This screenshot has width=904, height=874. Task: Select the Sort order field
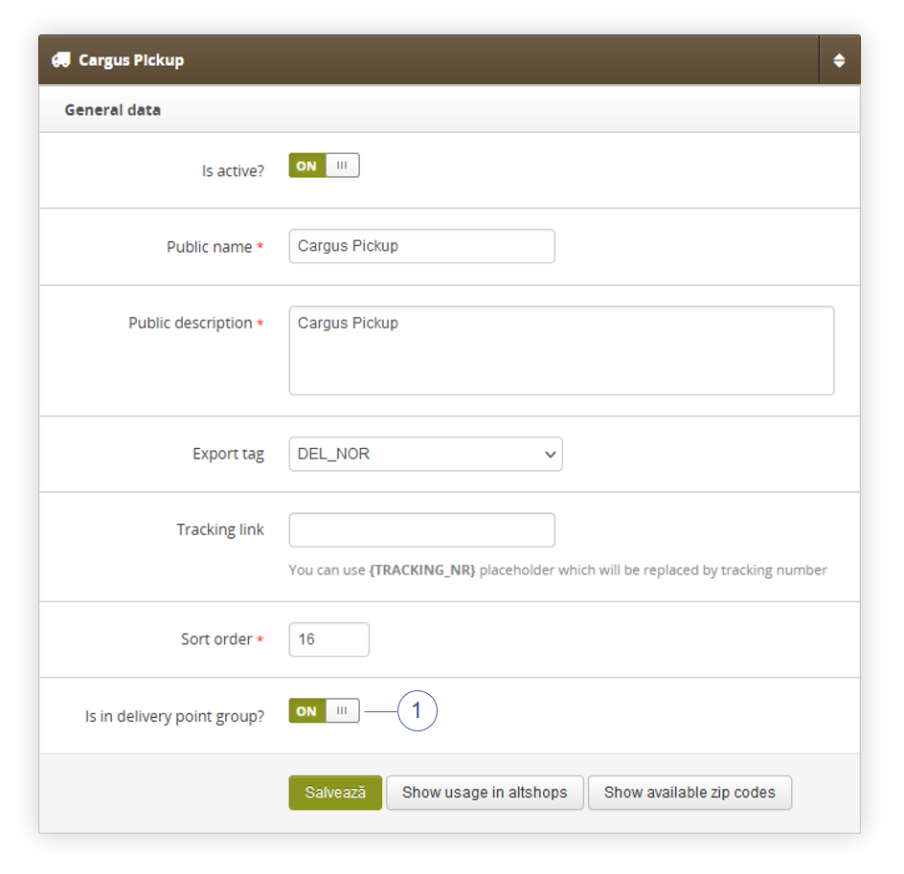pyautogui.click(x=329, y=639)
